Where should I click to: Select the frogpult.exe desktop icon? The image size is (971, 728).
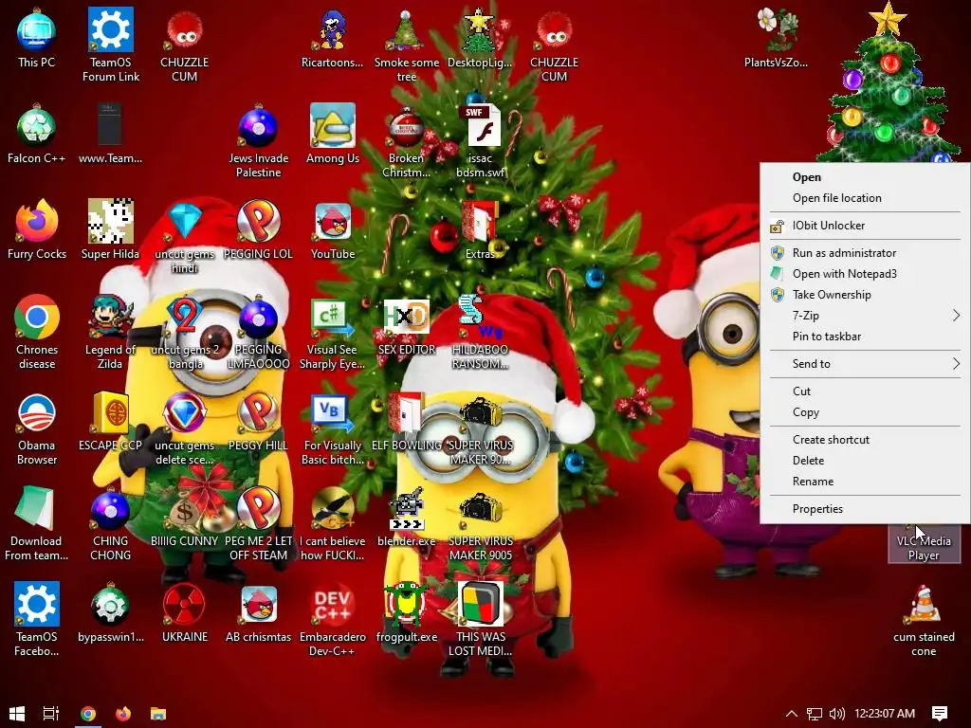[406, 613]
